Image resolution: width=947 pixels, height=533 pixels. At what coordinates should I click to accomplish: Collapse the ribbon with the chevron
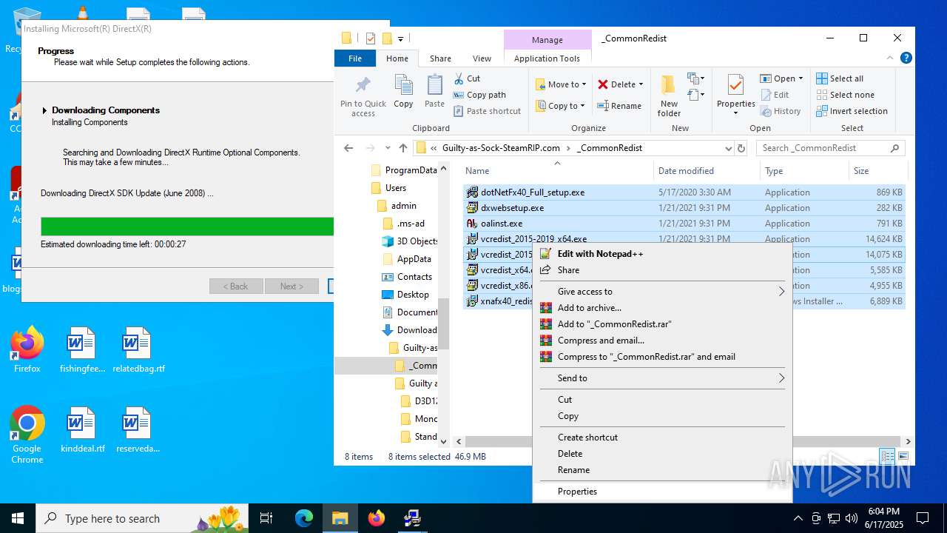pyautogui.click(x=890, y=58)
